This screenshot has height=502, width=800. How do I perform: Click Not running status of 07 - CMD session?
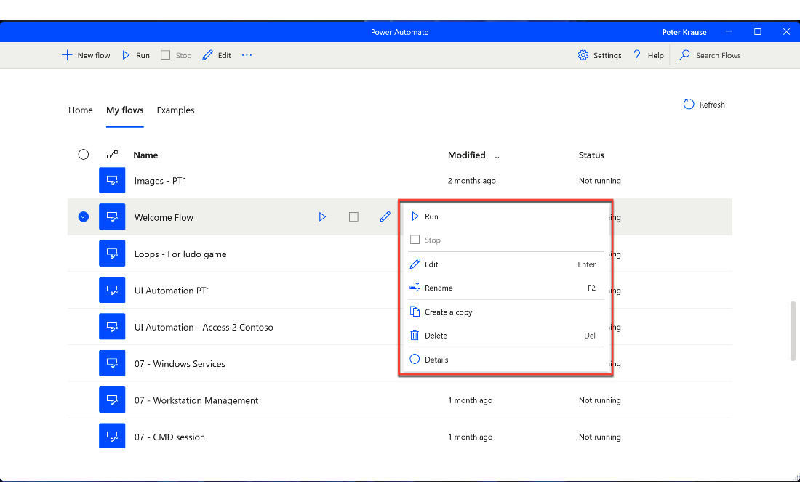coord(600,437)
